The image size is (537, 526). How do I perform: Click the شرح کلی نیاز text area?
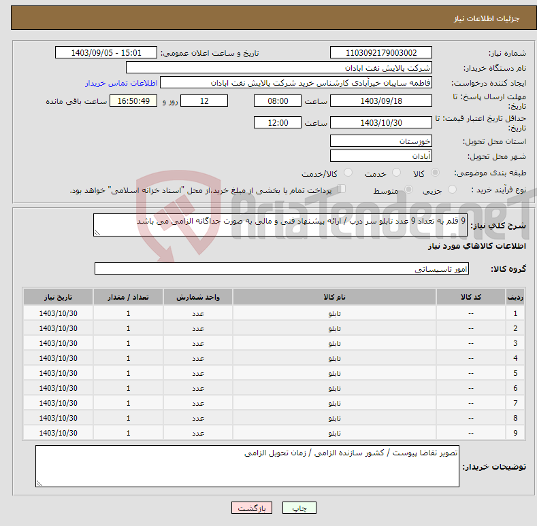(280, 225)
